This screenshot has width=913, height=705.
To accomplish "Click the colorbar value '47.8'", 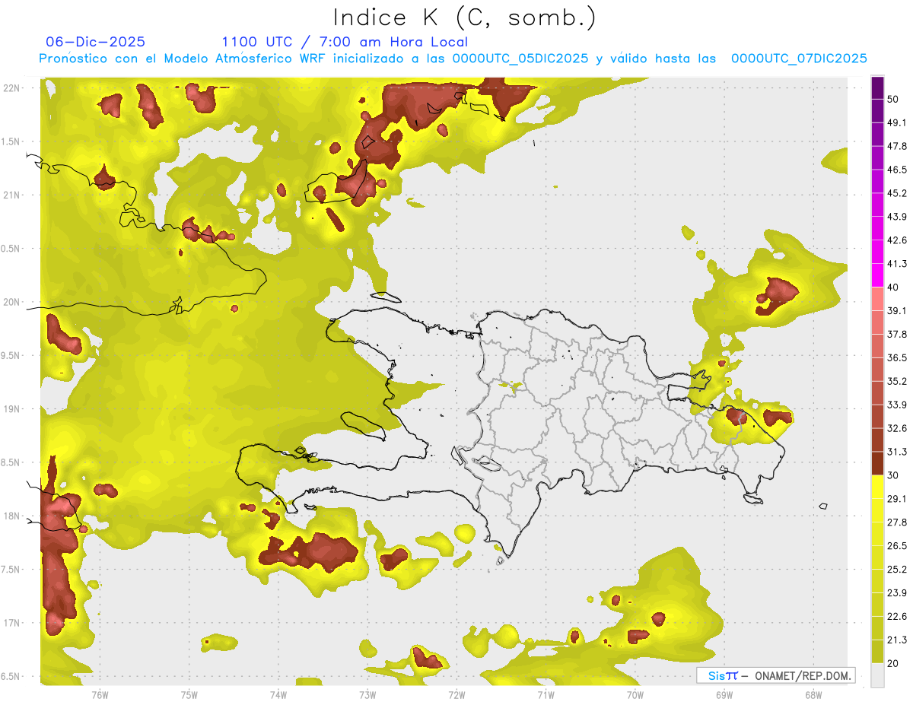I will [x=897, y=146].
